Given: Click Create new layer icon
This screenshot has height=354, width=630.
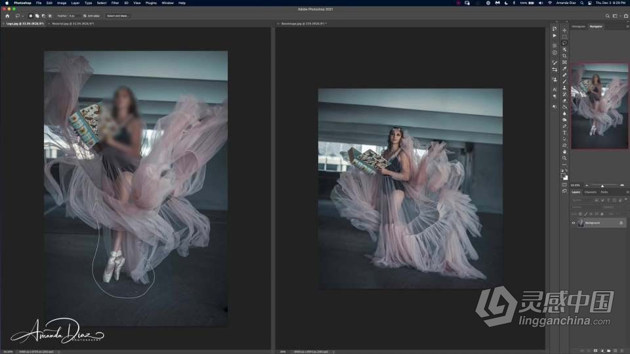Looking at the screenshot, I should 615,350.
